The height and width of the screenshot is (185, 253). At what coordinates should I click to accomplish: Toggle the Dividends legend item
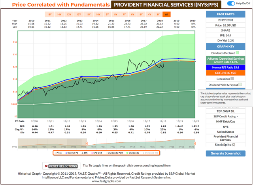(x=133, y=153)
